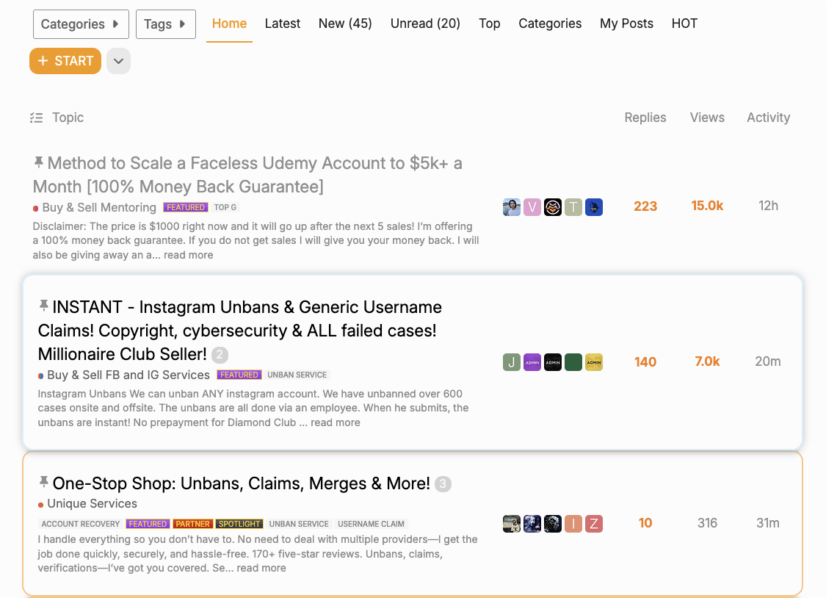This screenshot has width=826, height=598.
Task: Click read more on Udemy topic excerpt
Action: [x=188, y=255]
